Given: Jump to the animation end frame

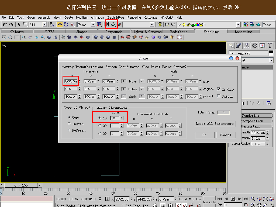Looking at the screenshot, I should click(246, 199).
